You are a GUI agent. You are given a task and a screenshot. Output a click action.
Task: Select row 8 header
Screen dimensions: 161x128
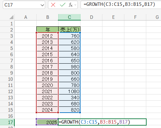point(7,67)
